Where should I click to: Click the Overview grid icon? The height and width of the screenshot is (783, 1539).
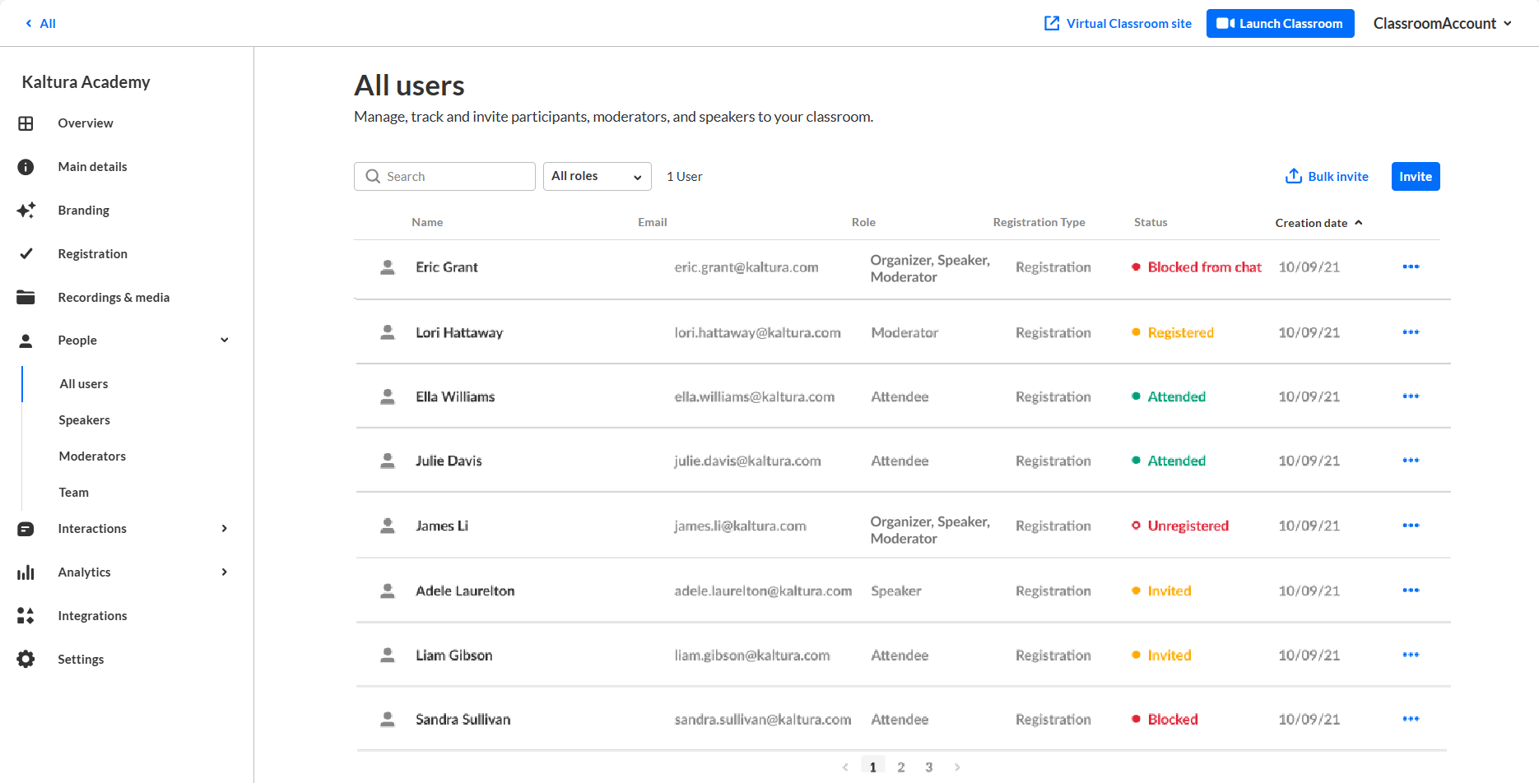[26, 123]
